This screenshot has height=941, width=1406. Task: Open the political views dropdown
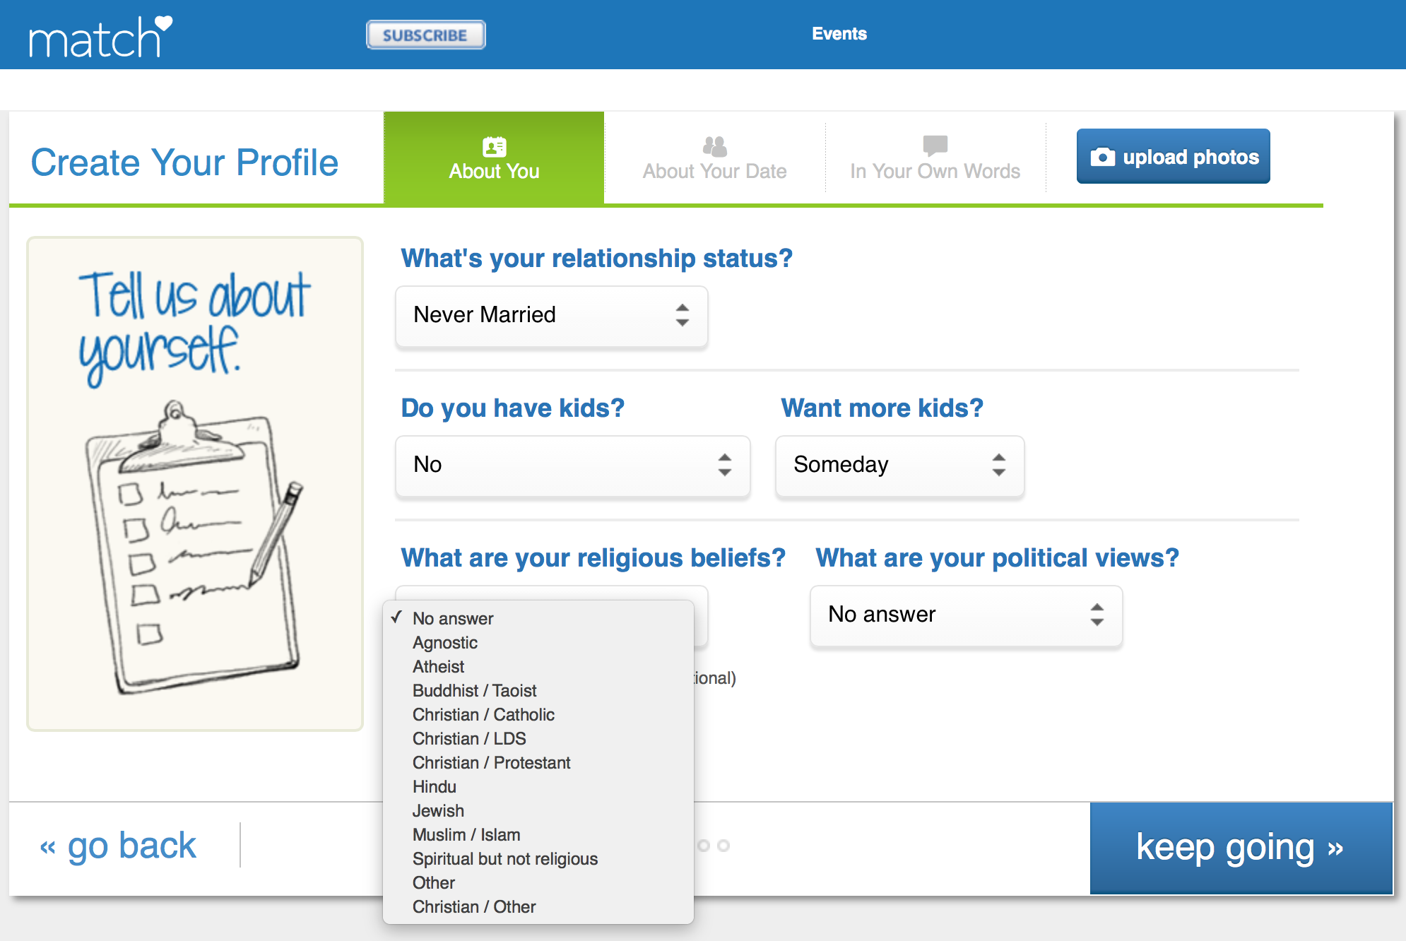[966, 615]
